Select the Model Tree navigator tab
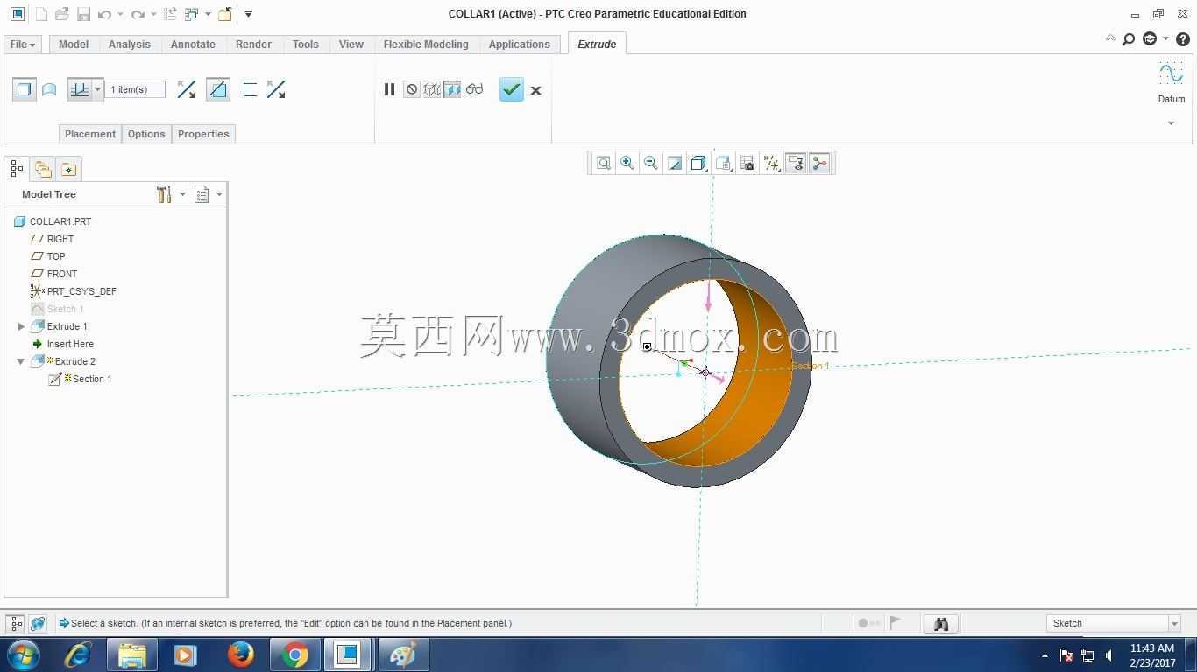This screenshot has width=1197, height=672. pyautogui.click(x=17, y=168)
